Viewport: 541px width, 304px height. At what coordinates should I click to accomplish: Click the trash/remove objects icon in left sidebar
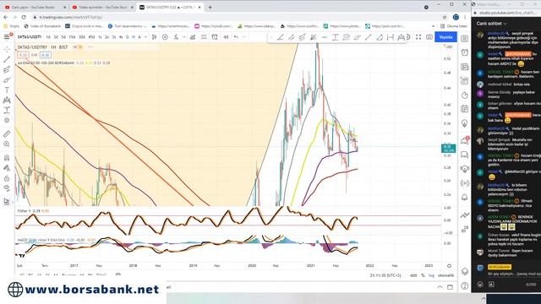pos(7,202)
